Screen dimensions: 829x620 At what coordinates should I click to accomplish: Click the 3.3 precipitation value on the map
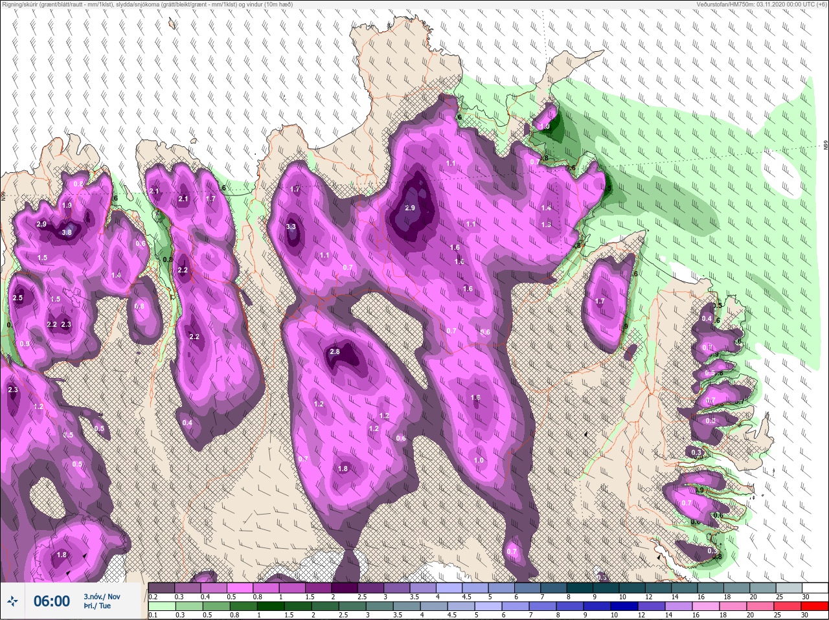click(291, 227)
